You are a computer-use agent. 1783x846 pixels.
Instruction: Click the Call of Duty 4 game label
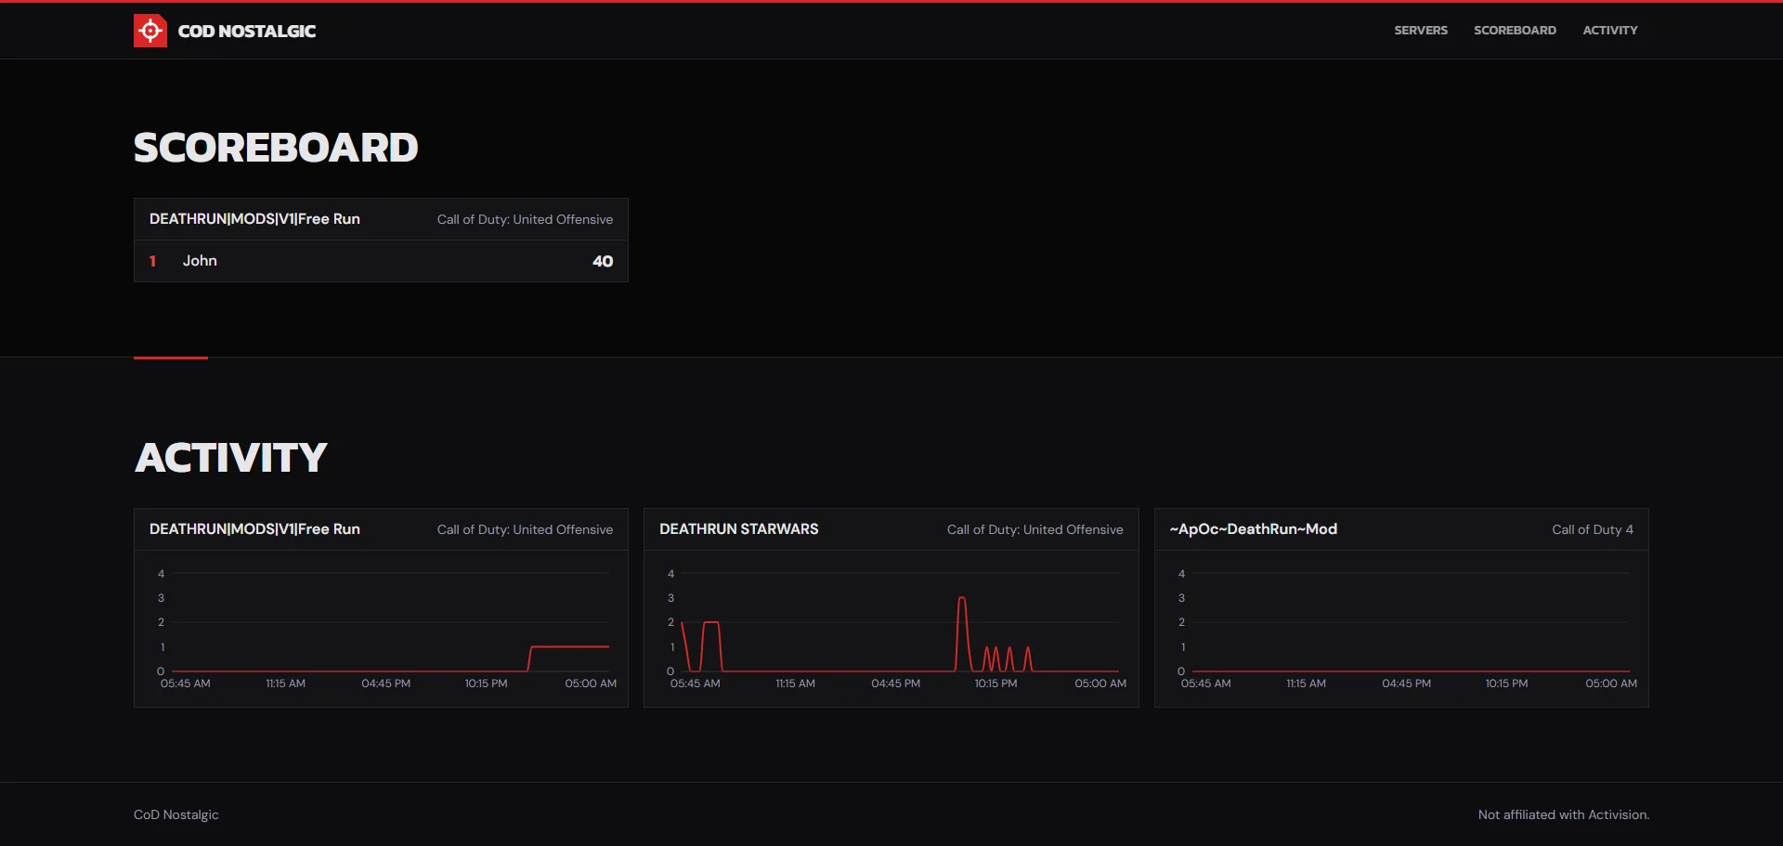pos(1593,529)
